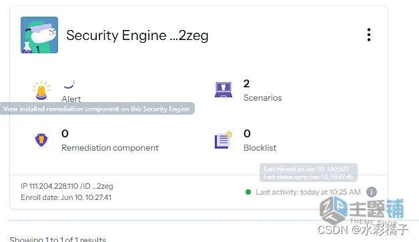Image resolution: width=419 pixels, height=242 pixels.
Task: View the 2 Scenarios count
Action: 246,84
